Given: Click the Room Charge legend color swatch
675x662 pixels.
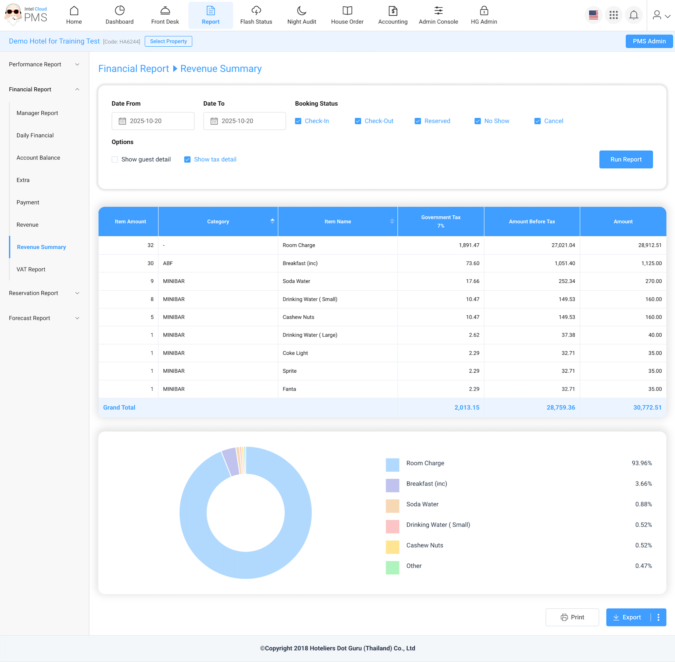Looking at the screenshot, I should click(392, 465).
